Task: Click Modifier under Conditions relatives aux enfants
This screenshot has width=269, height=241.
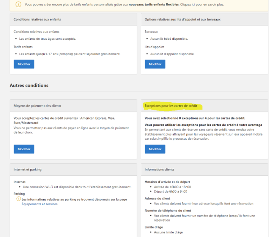Action: (24, 64)
